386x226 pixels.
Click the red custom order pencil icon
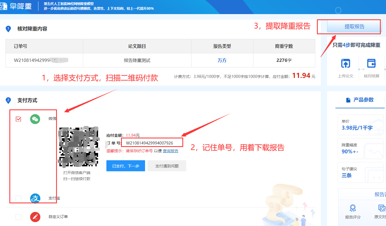[x=35, y=217]
